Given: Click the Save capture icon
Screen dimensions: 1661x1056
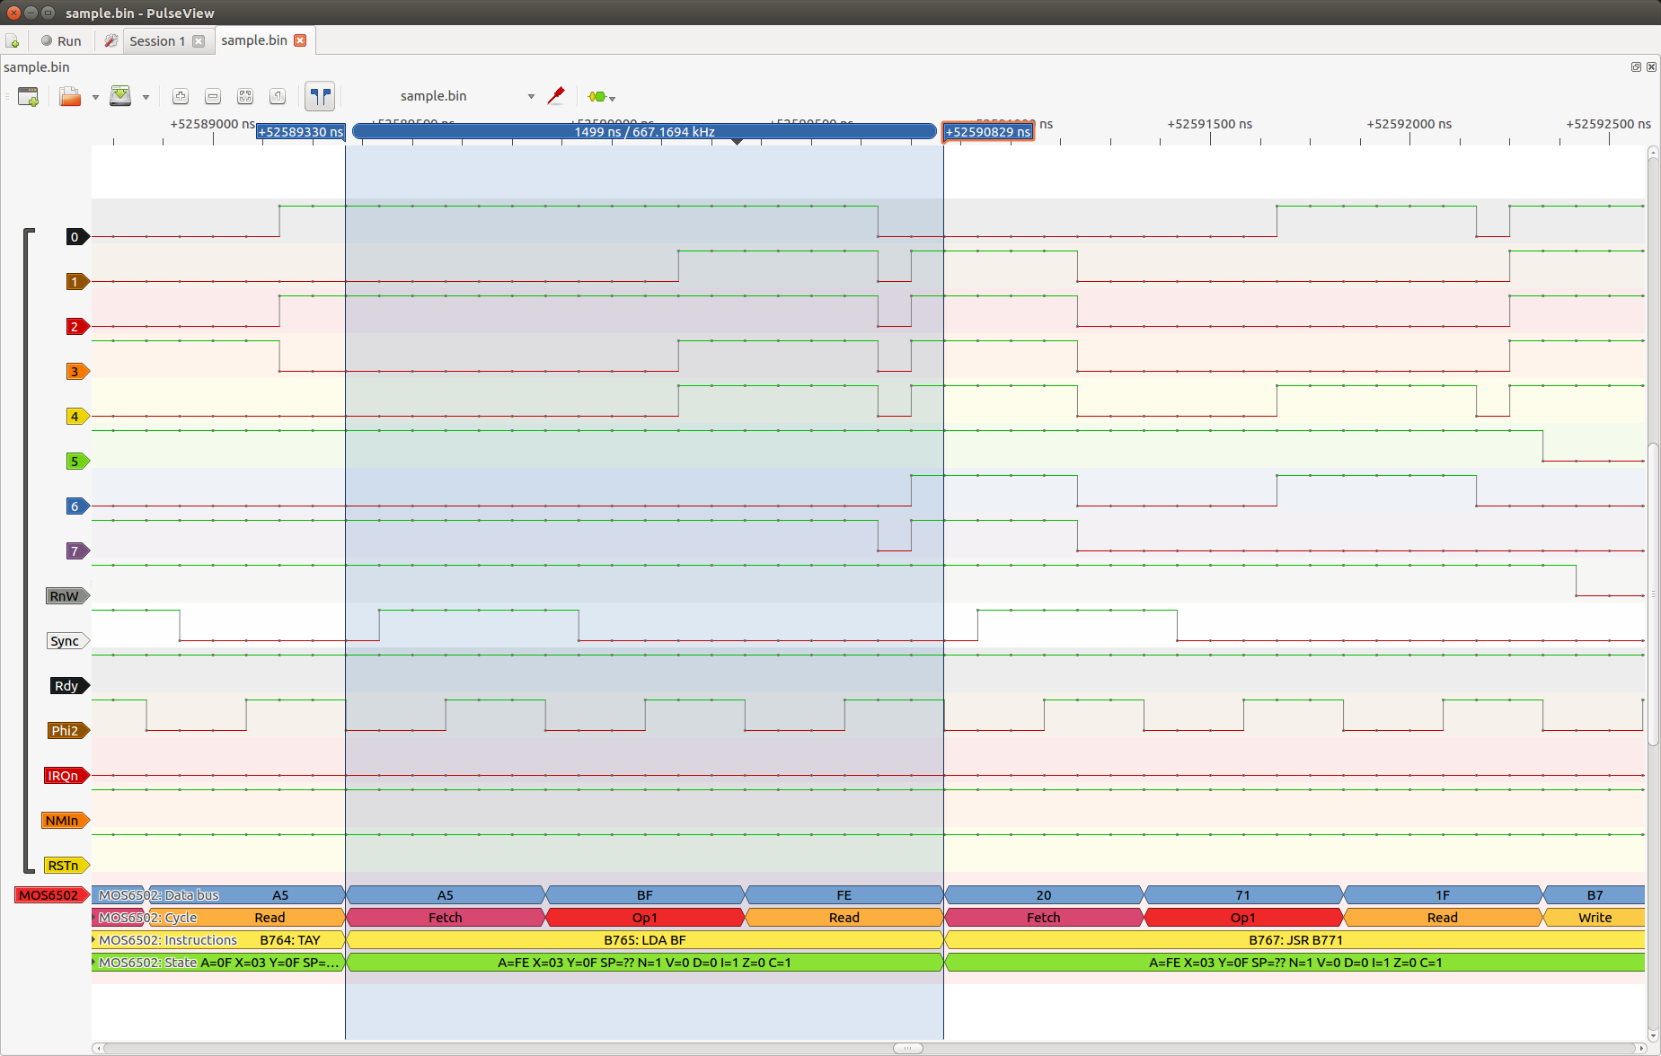Looking at the screenshot, I should (120, 96).
